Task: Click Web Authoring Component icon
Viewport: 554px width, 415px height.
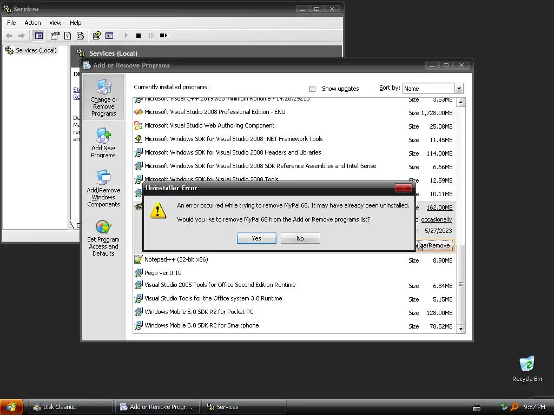Action: (x=138, y=125)
